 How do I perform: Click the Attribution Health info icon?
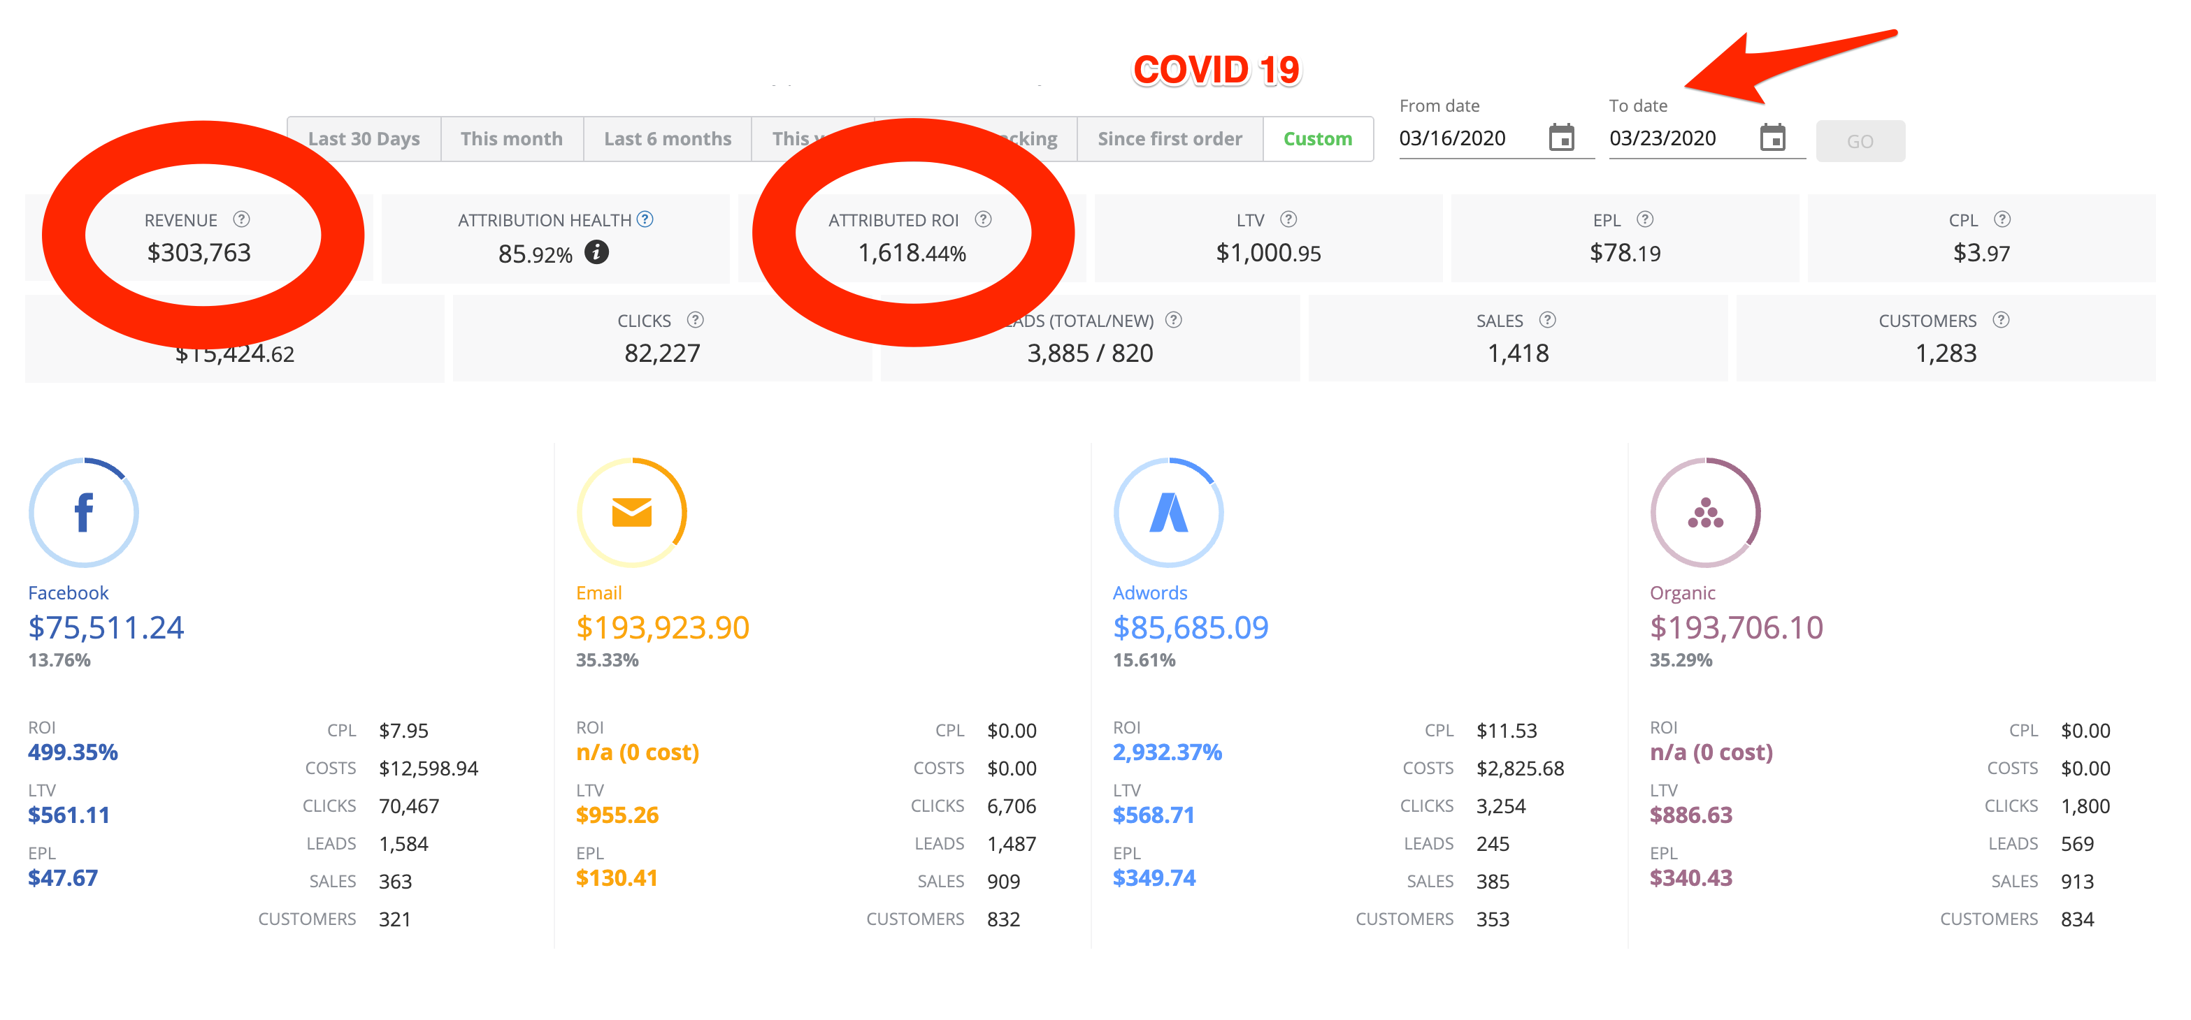tap(596, 252)
